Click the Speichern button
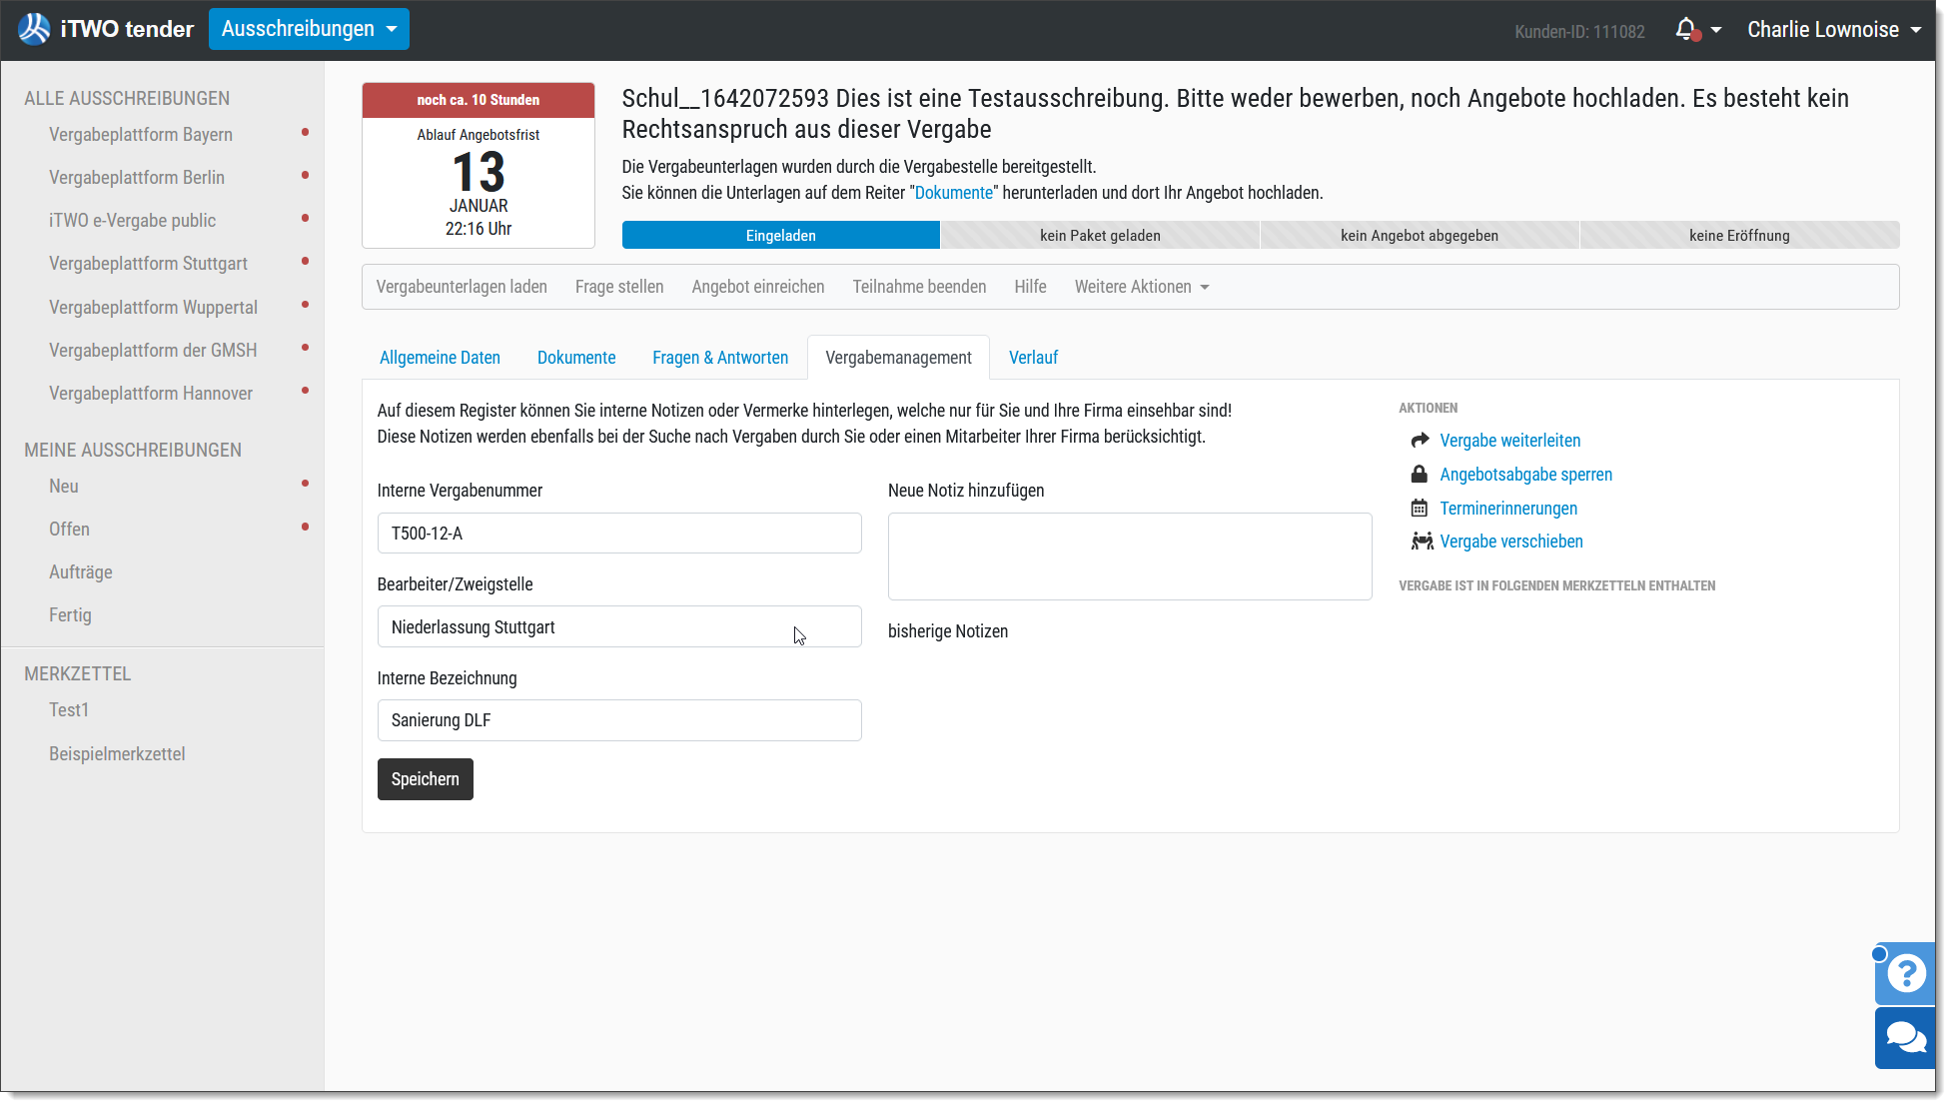This screenshot has height=1107, width=1951. (x=426, y=779)
